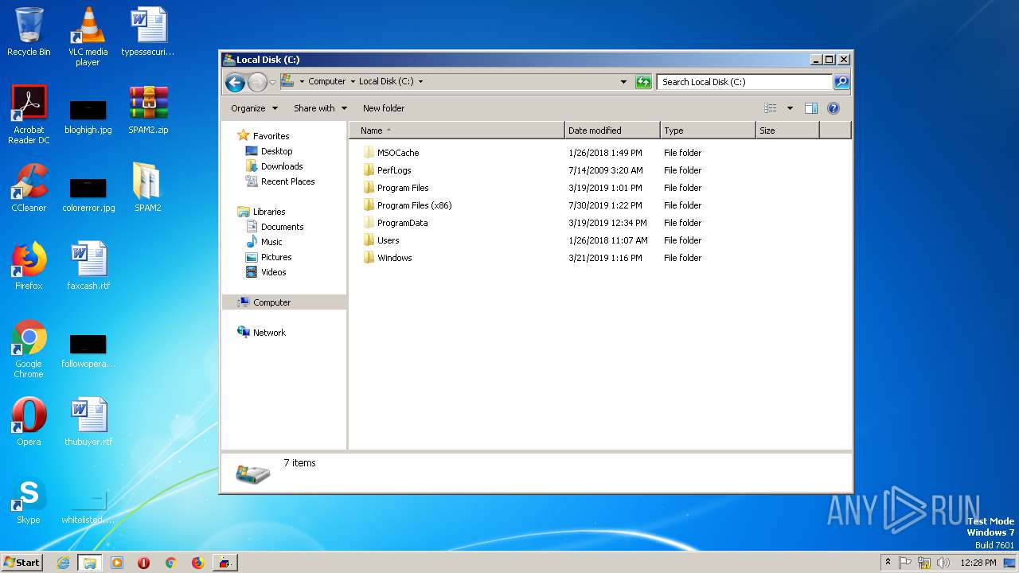The height and width of the screenshot is (573, 1019).
Task: Select the MSOCache folder
Action: 398,153
